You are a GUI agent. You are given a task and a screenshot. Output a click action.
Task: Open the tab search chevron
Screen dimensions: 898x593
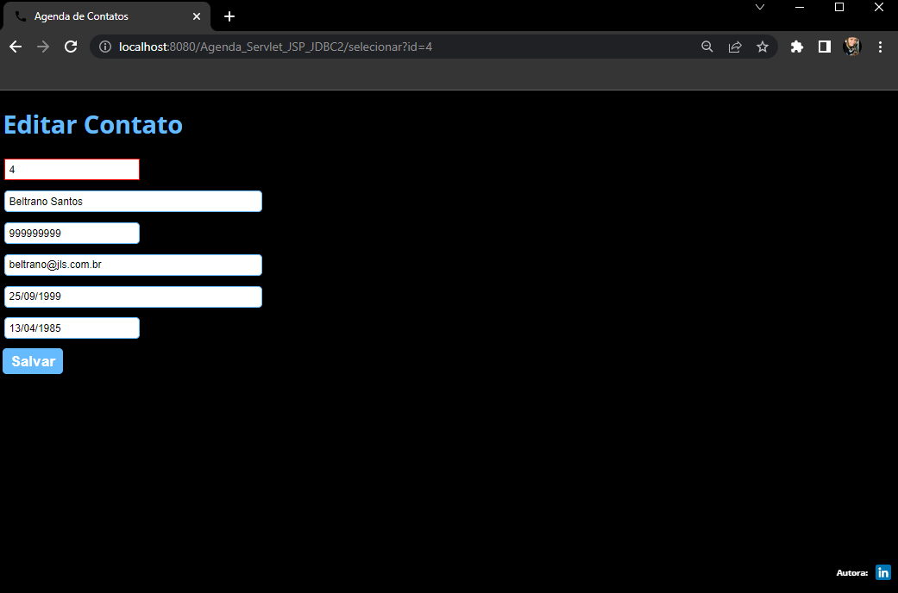(x=760, y=7)
